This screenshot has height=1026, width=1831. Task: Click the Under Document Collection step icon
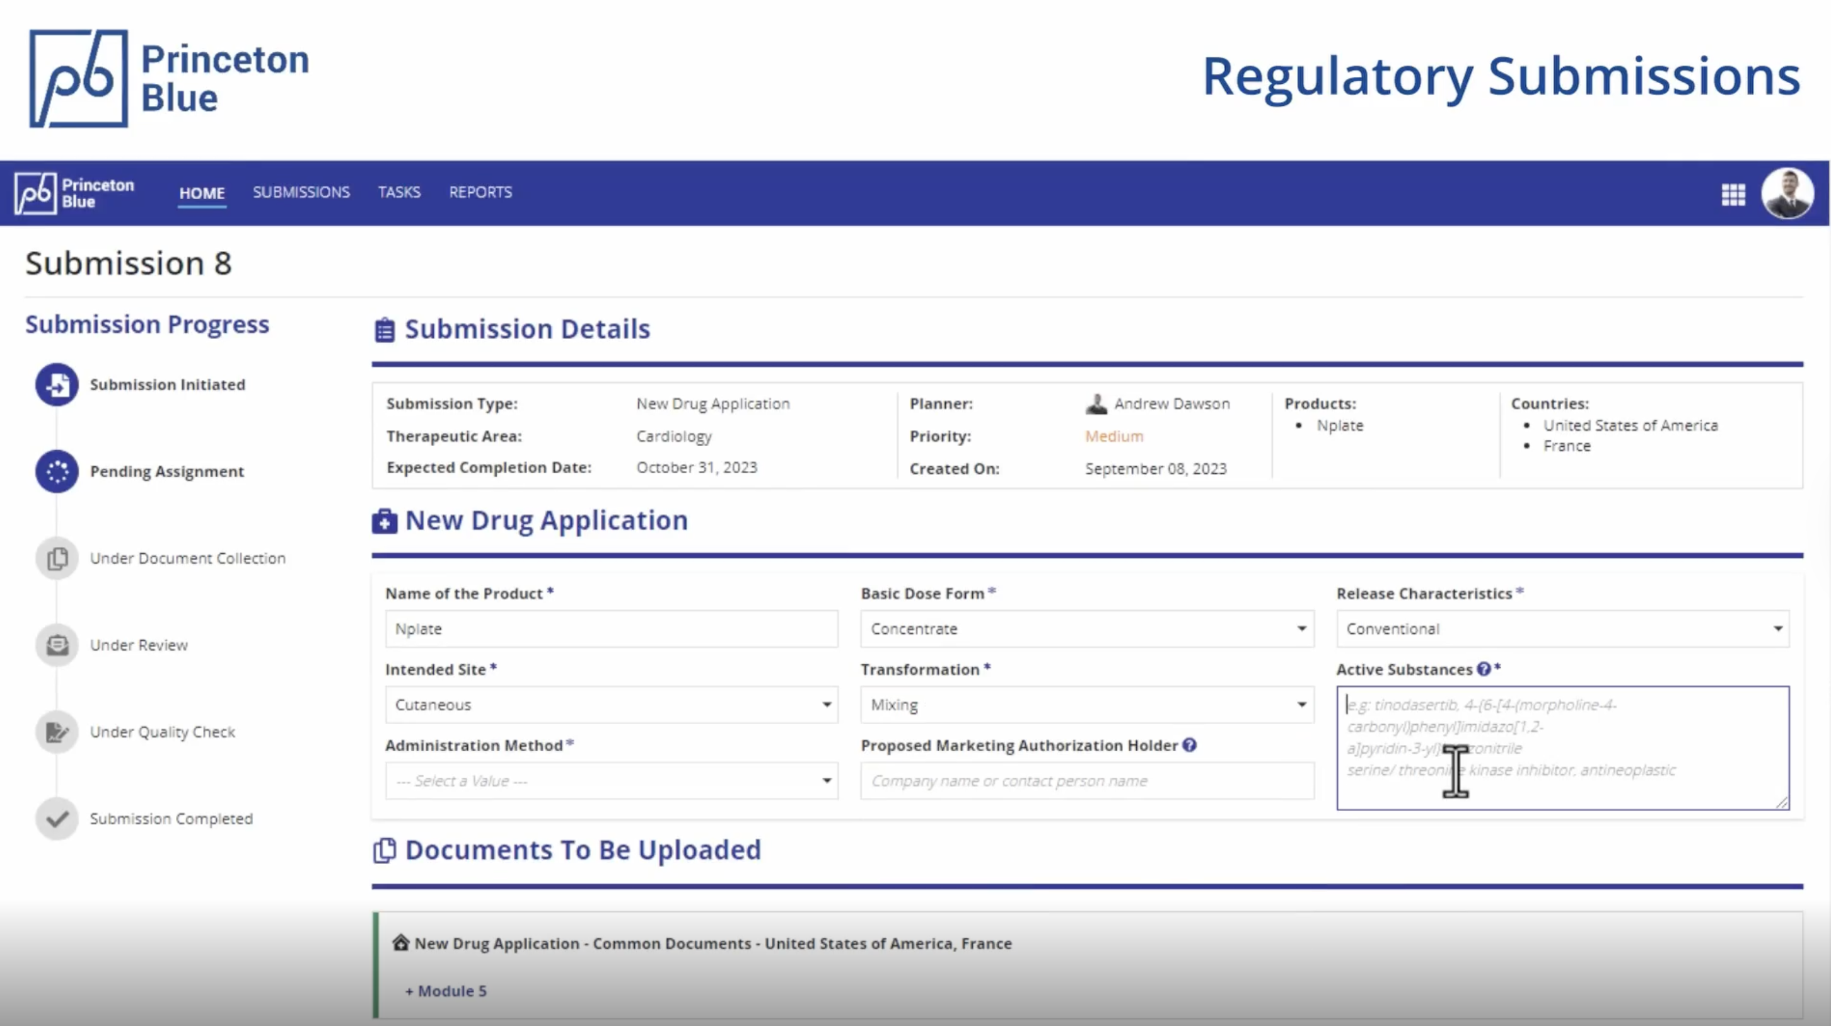(57, 558)
